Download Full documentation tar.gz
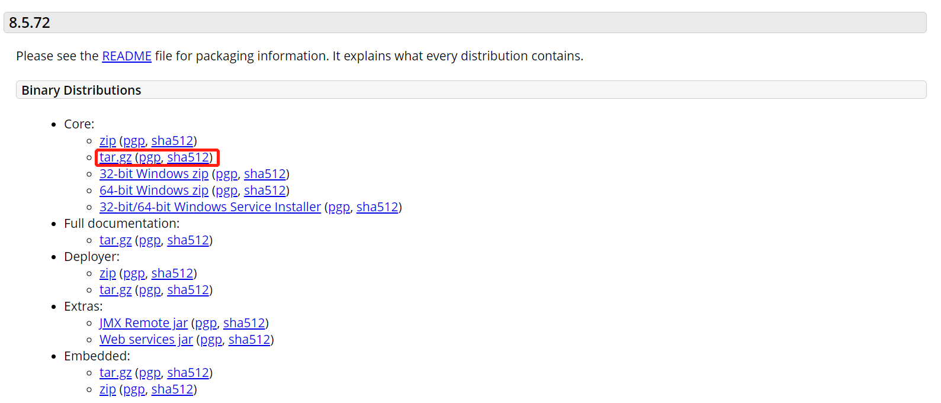The height and width of the screenshot is (403, 941). coord(115,240)
